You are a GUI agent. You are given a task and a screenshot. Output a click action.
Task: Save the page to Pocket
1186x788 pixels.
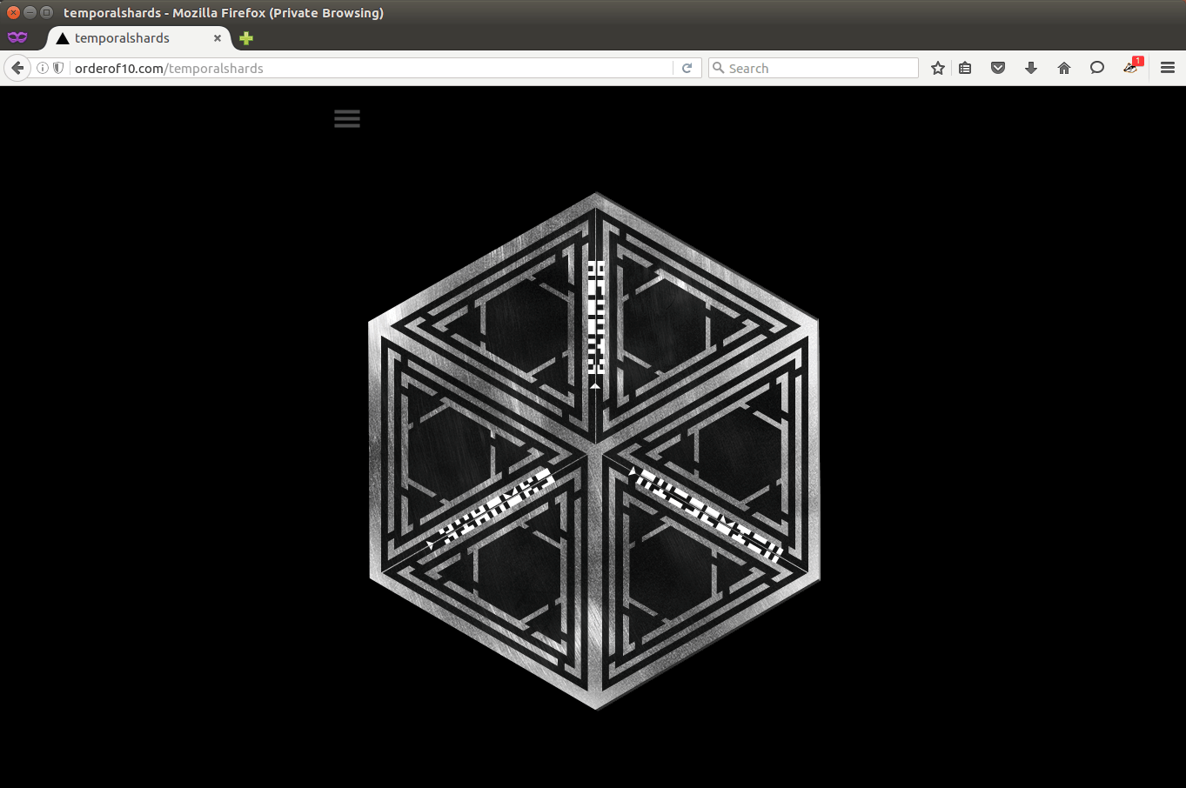(x=998, y=68)
